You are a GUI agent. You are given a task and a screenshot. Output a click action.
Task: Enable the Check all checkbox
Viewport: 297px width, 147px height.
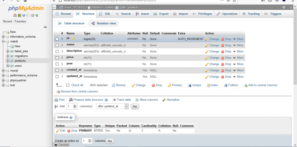pos(68,85)
